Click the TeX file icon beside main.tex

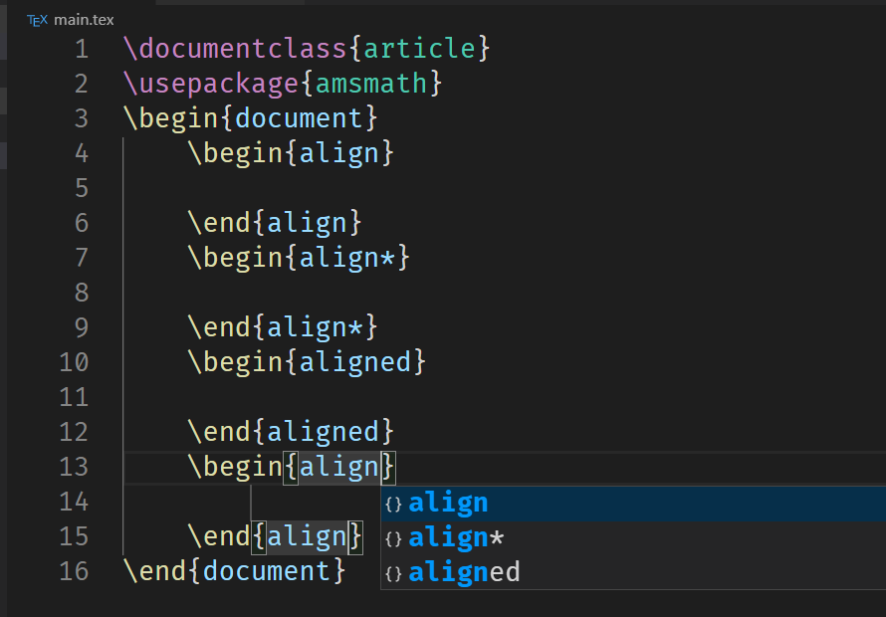(x=37, y=20)
